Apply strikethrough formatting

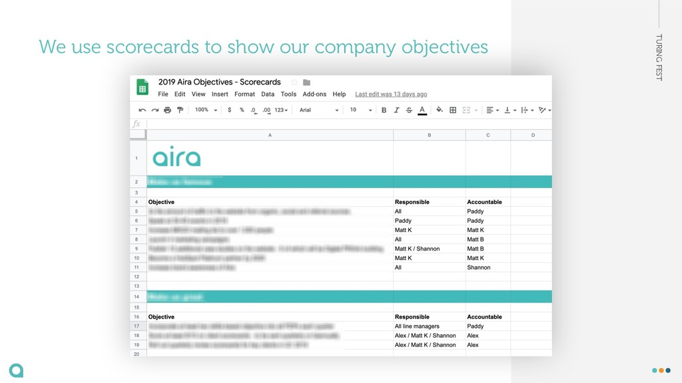click(x=409, y=110)
